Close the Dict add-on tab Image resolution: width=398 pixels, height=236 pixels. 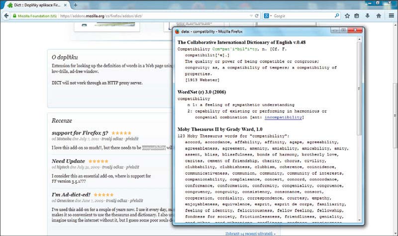click(x=65, y=5)
